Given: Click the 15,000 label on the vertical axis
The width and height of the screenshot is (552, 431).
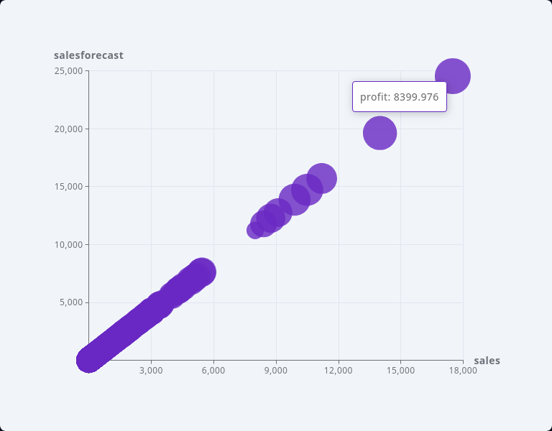Looking at the screenshot, I should coord(69,187).
